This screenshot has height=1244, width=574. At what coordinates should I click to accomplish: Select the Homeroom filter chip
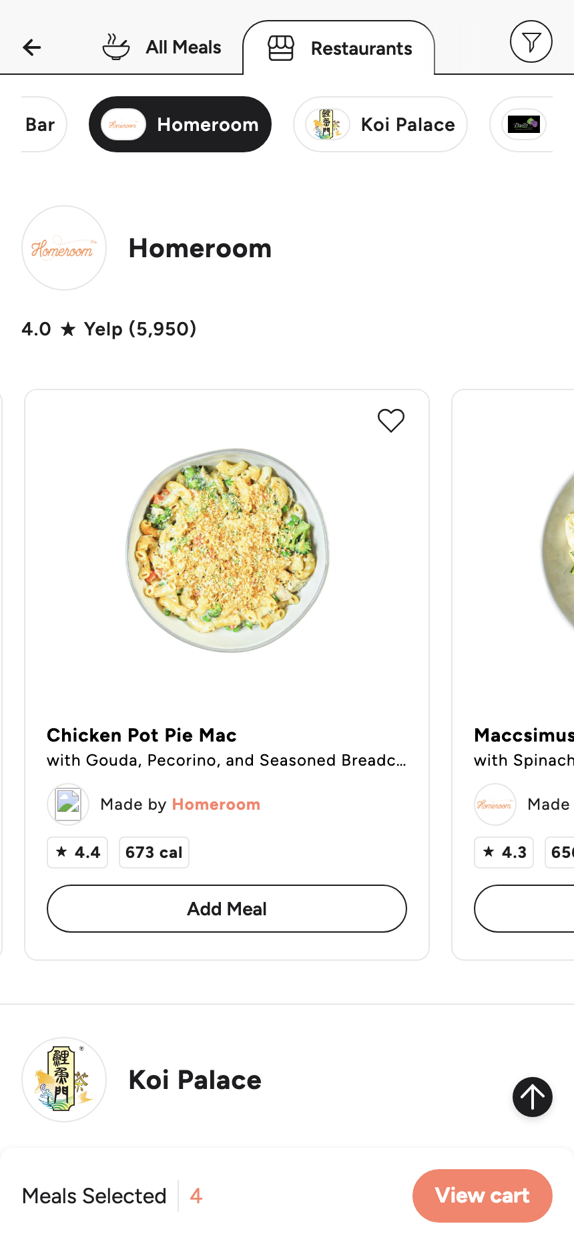click(180, 124)
